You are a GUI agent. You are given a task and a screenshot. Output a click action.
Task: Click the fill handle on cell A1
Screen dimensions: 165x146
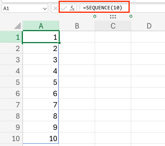(59, 43)
